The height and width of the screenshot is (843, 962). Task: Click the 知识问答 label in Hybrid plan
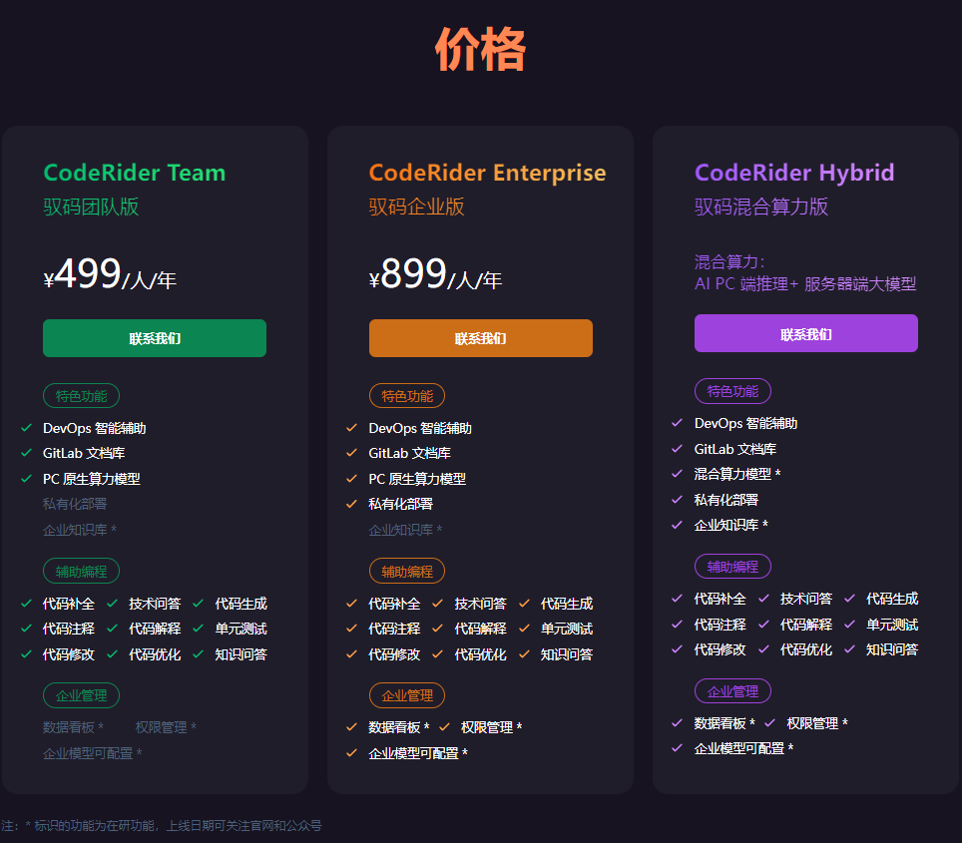(892, 649)
